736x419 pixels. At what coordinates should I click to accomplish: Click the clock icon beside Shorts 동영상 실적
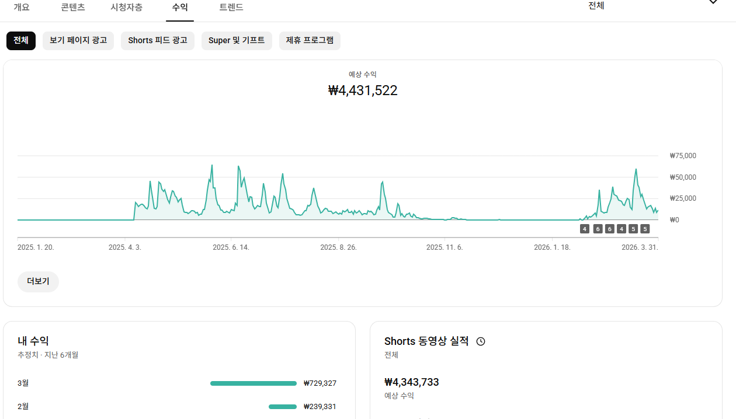coord(481,341)
